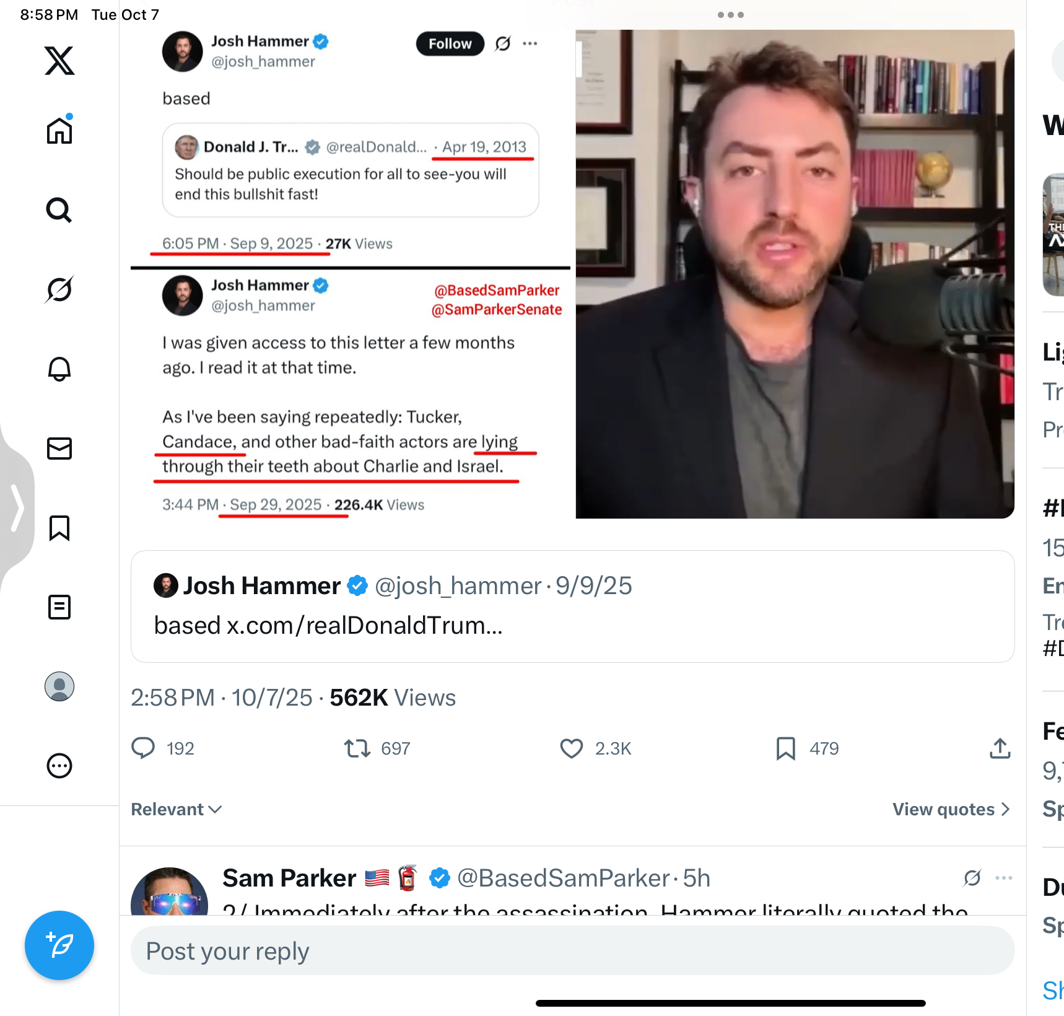Open Grok from the left sidebar
The height and width of the screenshot is (1016, 1064).
point(59,289)
